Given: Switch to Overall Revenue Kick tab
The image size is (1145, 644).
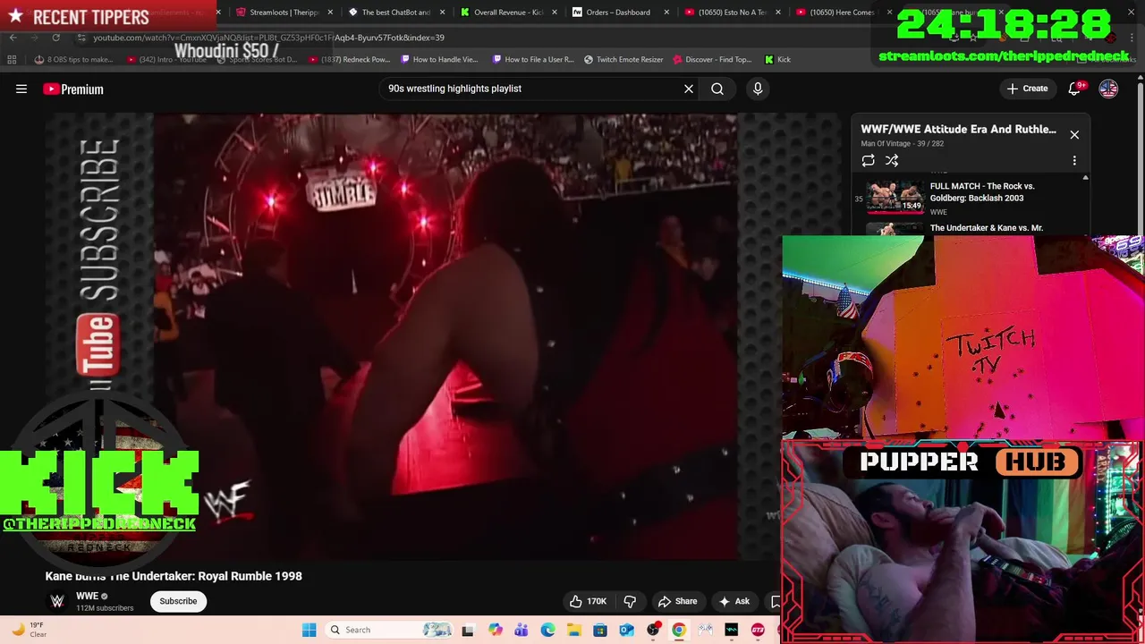Looking at the screenshot, I should [x=501, y=13].
